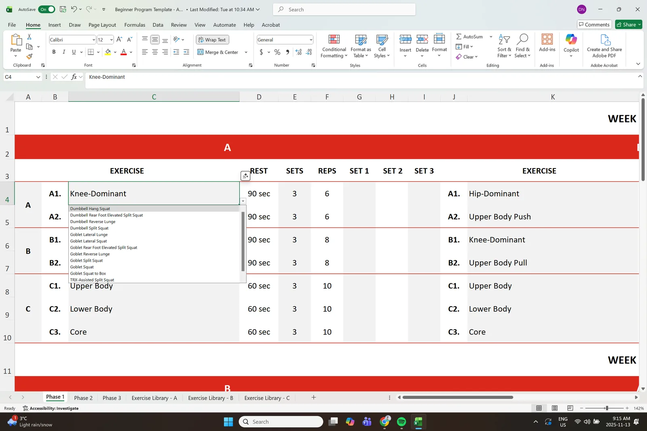Toggle Middle Align vertical alignment
Image resolution: width=647 pixels, height=431 pixels.
pos(155,40)
